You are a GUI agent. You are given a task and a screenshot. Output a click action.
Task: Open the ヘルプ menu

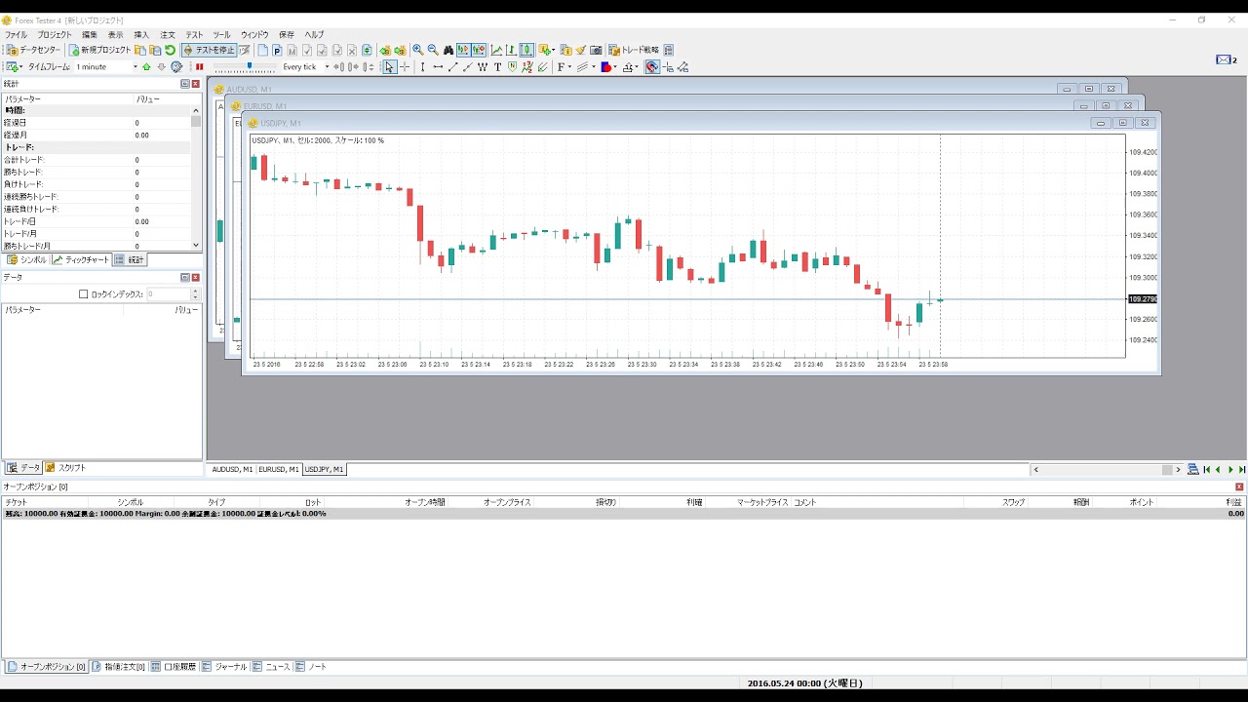tap(314, 34)
